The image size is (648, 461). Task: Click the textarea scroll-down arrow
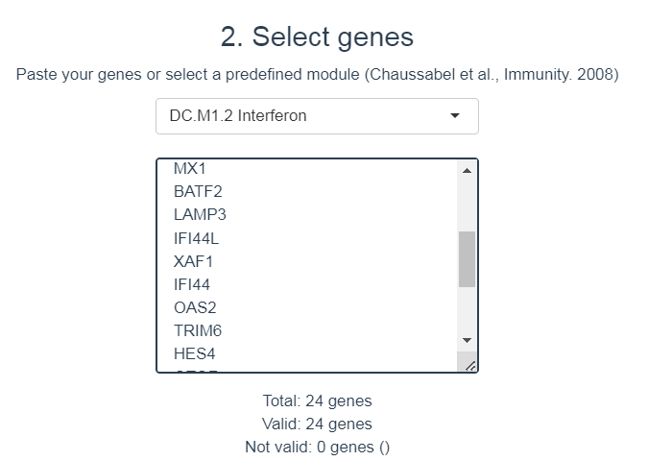pyautogui.click(x=467, y=340)
